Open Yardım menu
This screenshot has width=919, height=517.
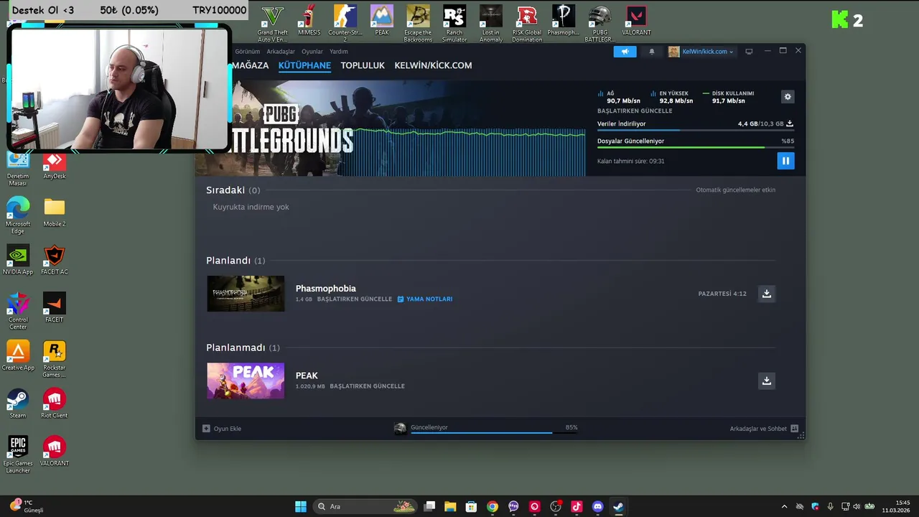[338, 52]
